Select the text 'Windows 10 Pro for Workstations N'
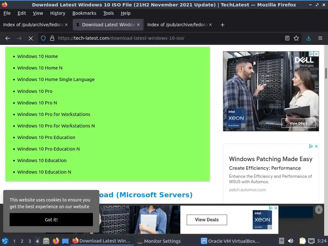Image resolution: width=328 pixels, height=246 pixels. [x=56, y=126]
